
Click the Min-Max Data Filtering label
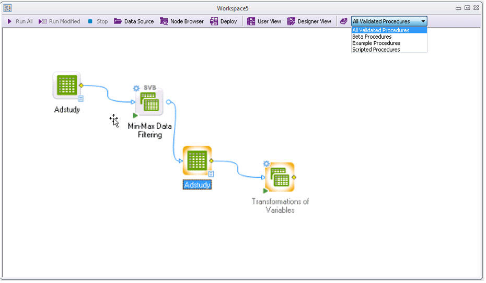coord(149,131)
